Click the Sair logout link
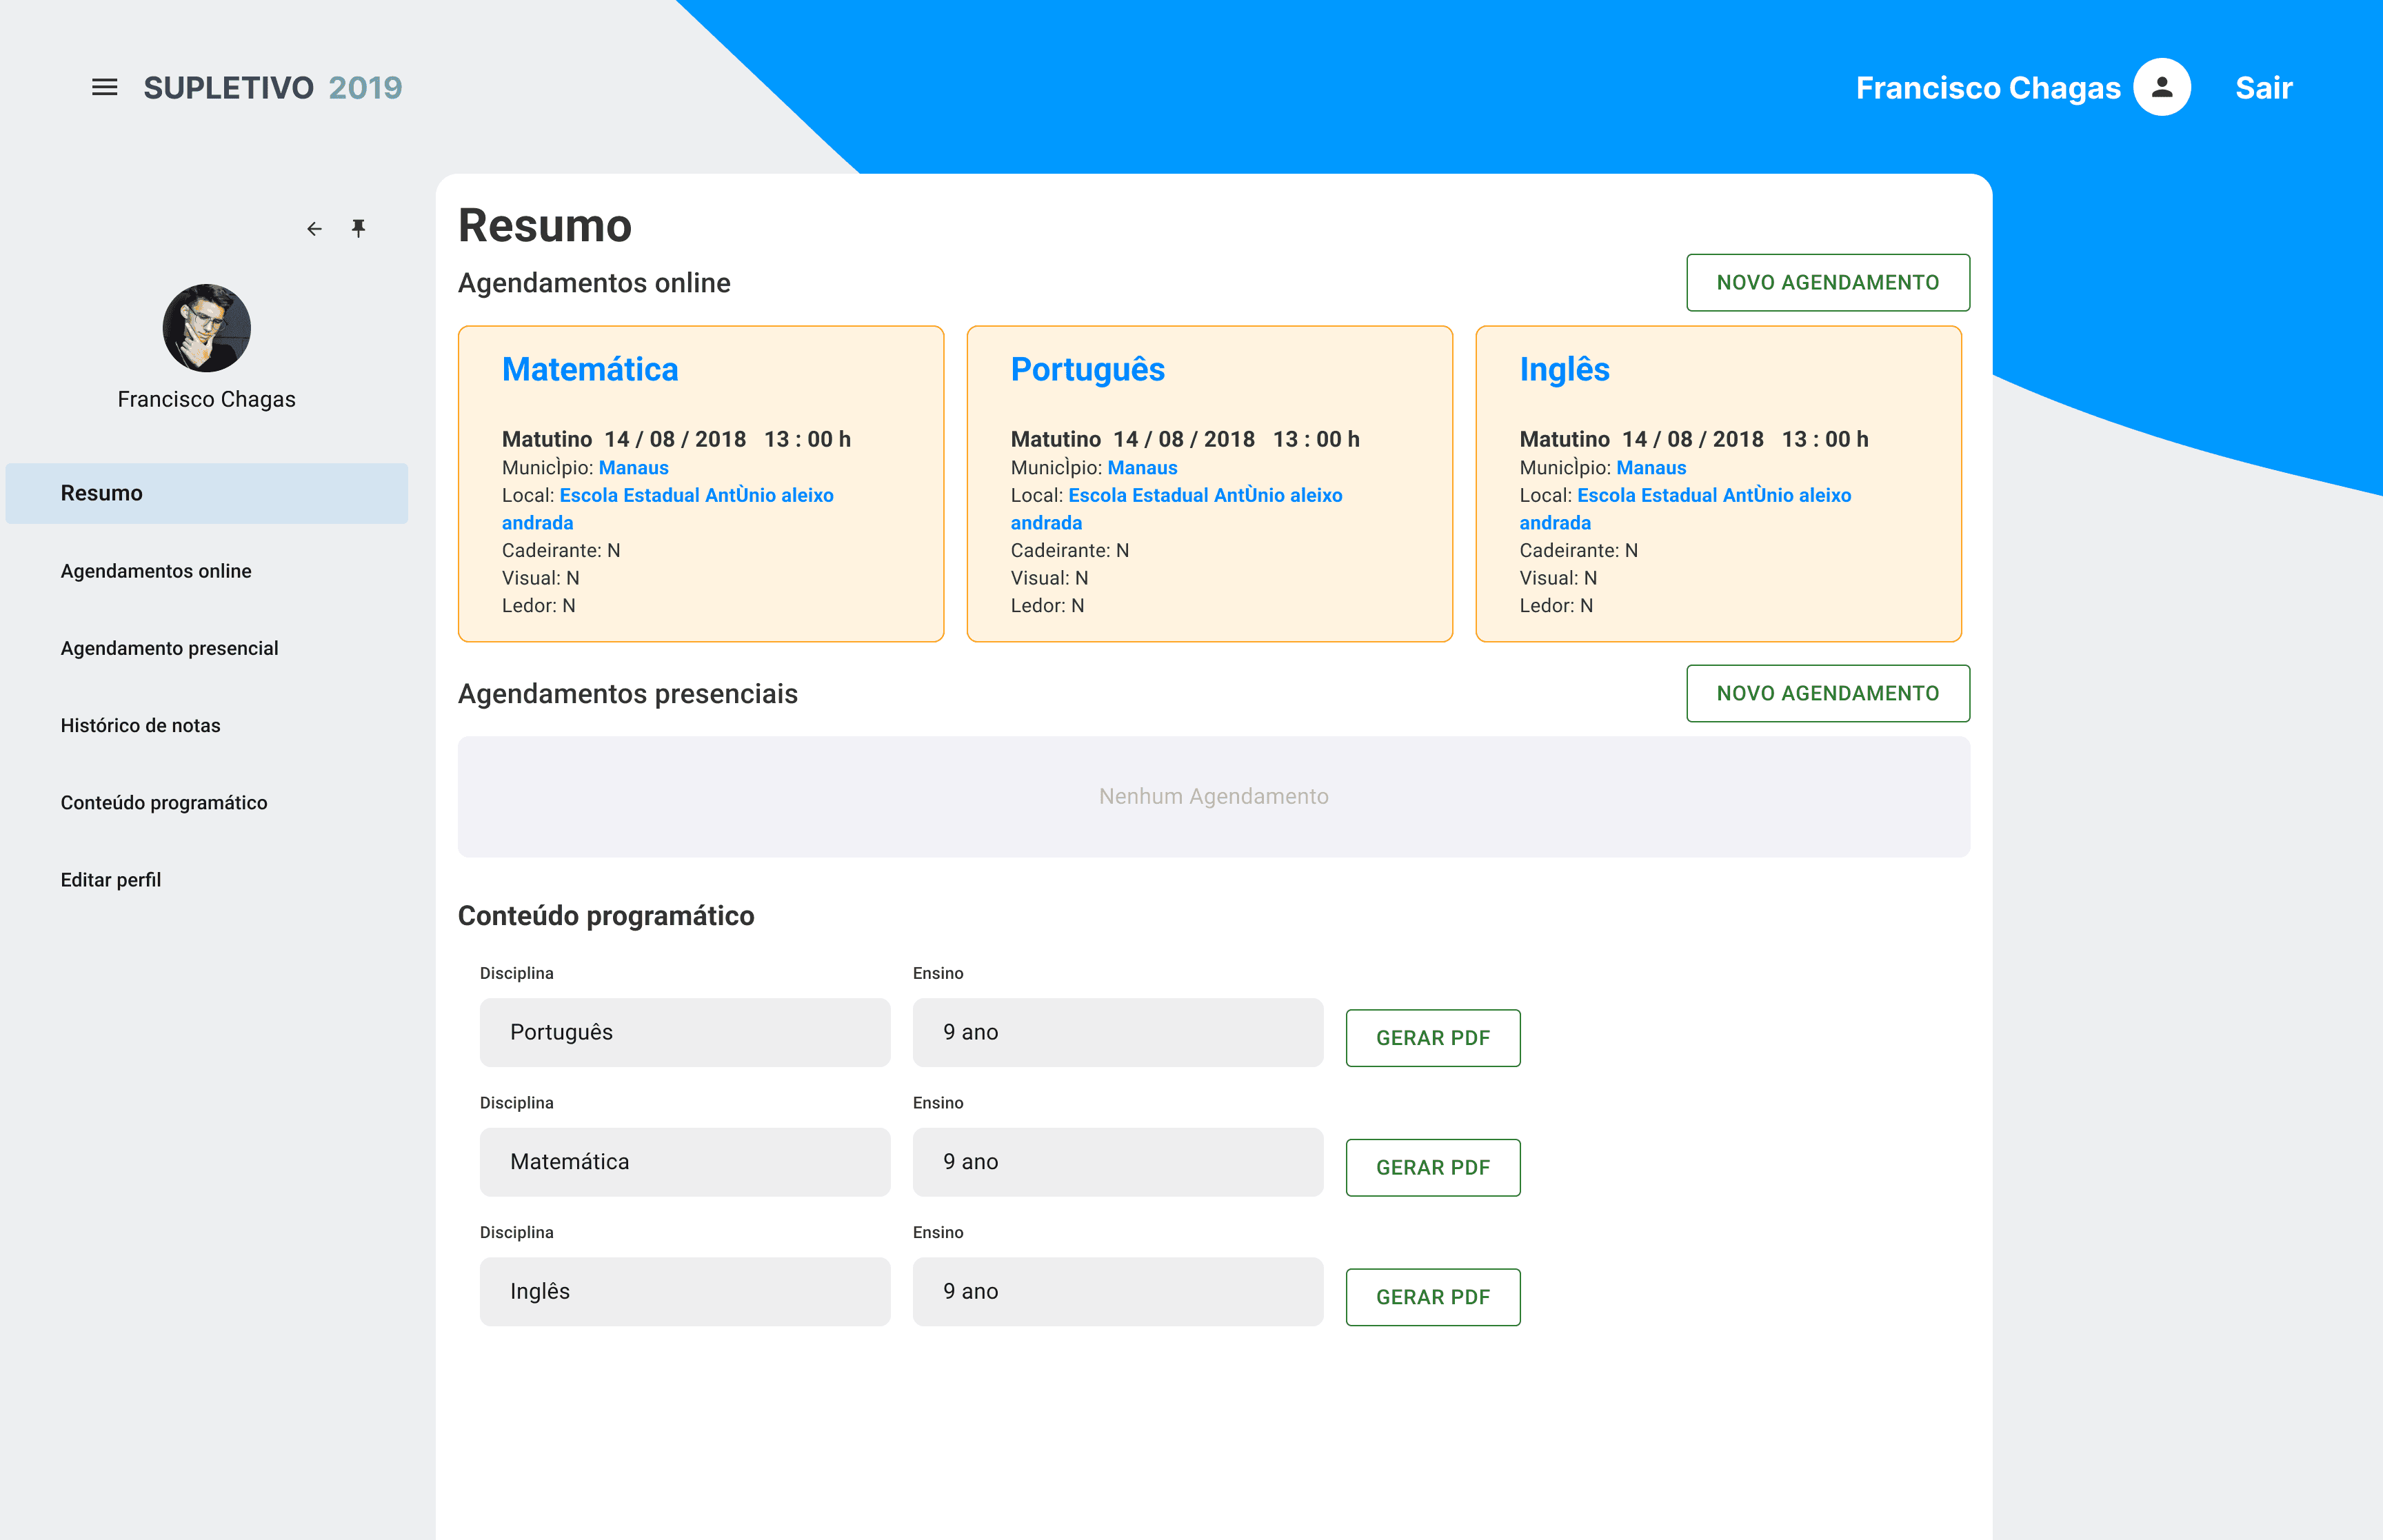This screenshot has width=2383, height=1540. pos(2263,88)
